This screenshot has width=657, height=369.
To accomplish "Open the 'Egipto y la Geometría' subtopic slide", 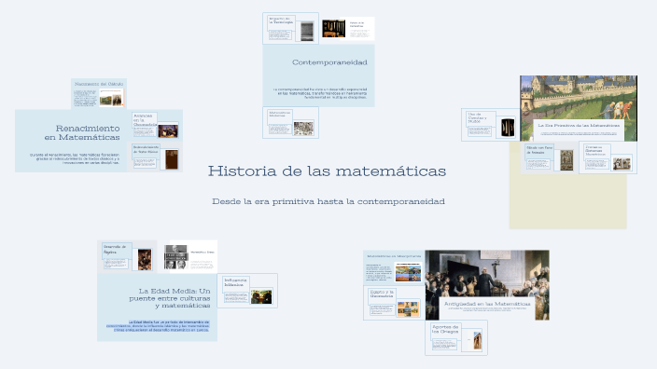I will coord(394,303).
